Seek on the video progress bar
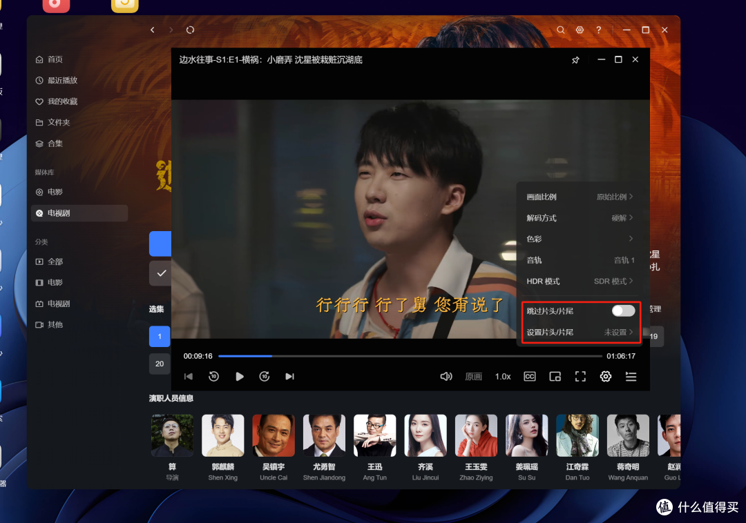Screen dimensions: 746x523 coord(410,356)
